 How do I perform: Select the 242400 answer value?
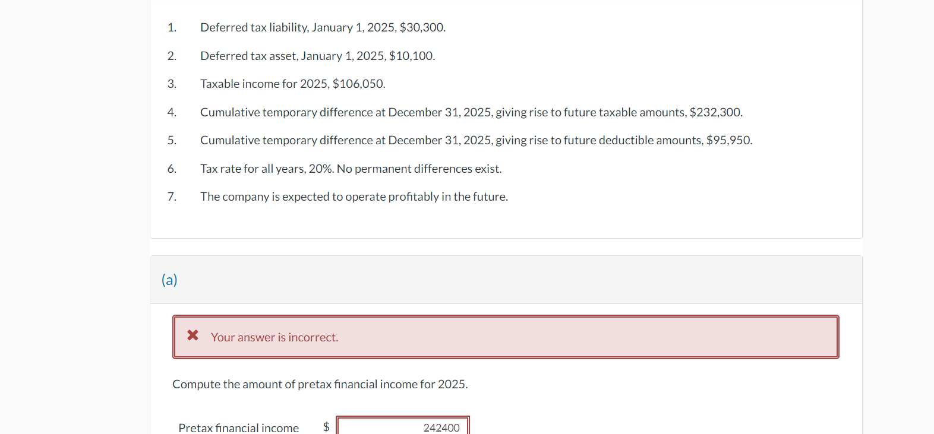click(x=441, y=427)
